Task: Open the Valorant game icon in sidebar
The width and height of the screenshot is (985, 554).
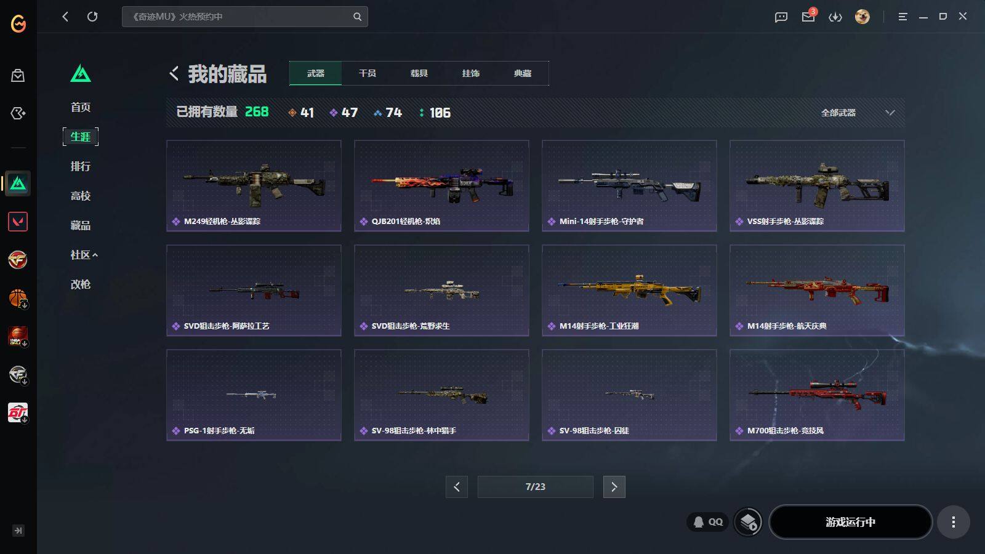Action: (18, 222)
